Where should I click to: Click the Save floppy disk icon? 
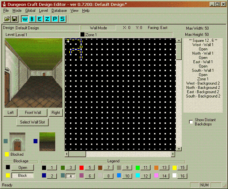[x=14, y=19]
